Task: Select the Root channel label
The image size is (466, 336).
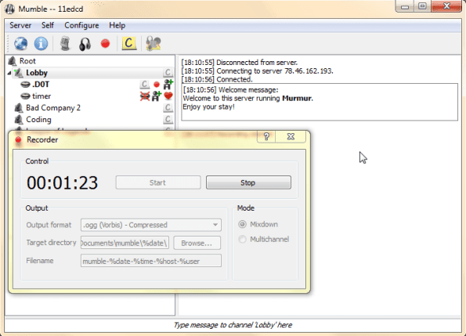Action: pyautogui.click(x=27, y=61)
